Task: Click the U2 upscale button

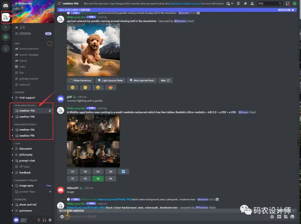Action: (x=85, y=171)
